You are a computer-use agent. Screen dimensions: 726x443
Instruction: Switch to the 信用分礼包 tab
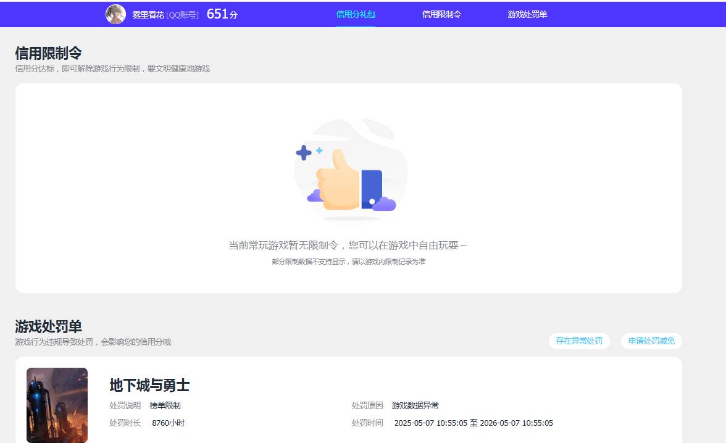356,13
